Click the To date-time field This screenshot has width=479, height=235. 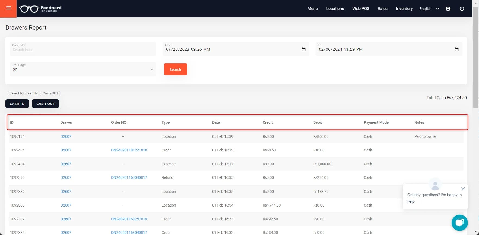(389, 49)
